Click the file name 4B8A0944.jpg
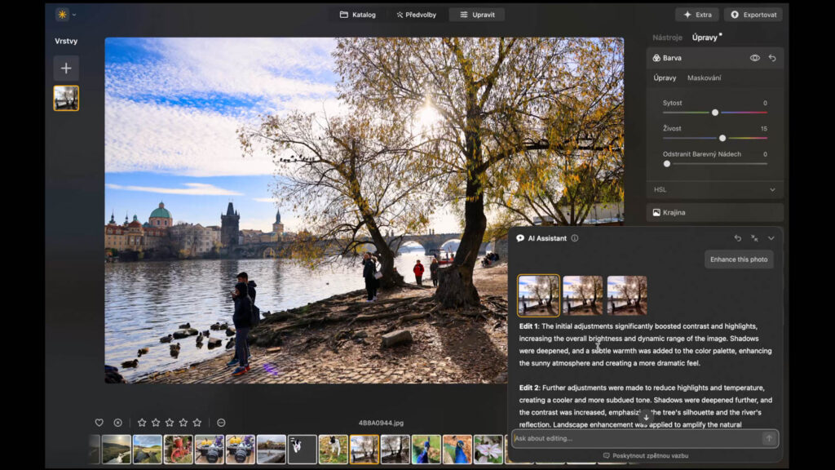This screenshot has height=470, width=835. (381, 423)
